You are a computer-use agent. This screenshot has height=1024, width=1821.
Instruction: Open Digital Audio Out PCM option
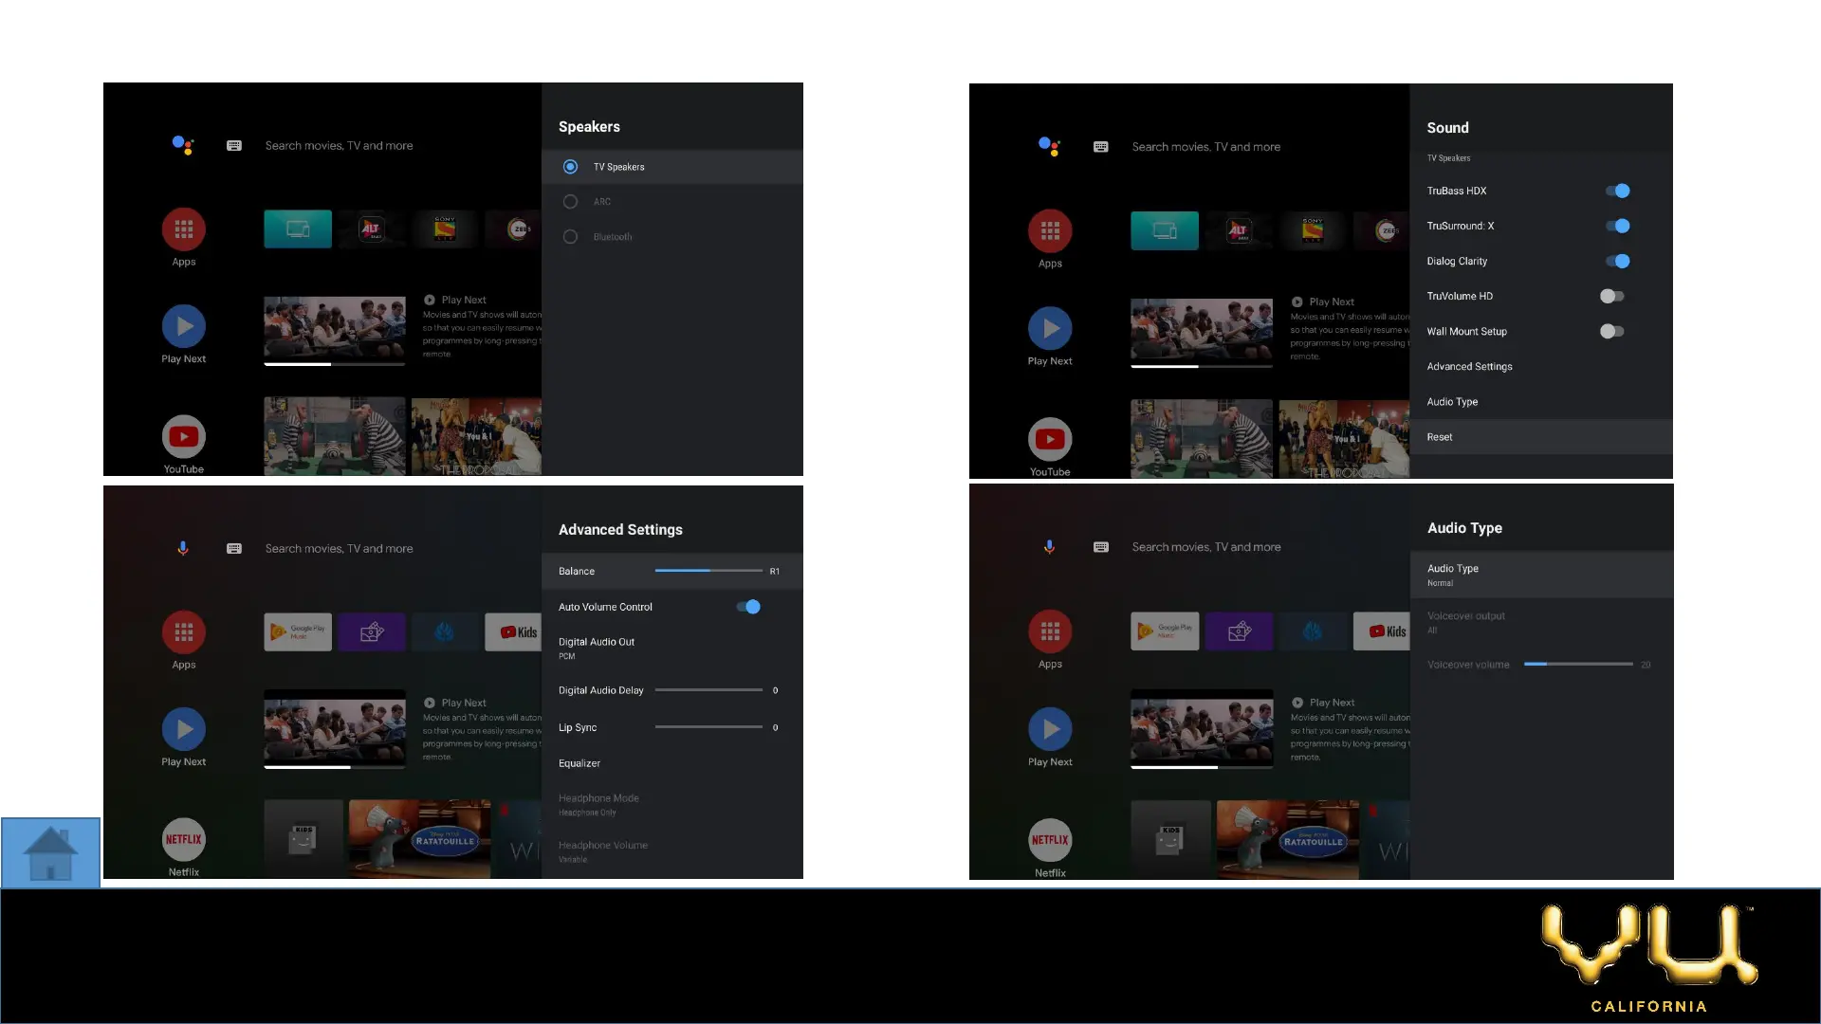(597, 648)
